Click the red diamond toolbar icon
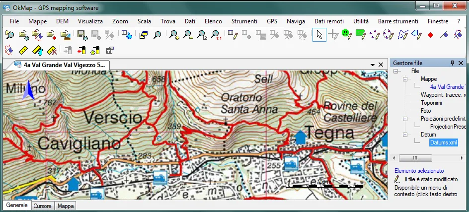 click(x=430, y=35)
